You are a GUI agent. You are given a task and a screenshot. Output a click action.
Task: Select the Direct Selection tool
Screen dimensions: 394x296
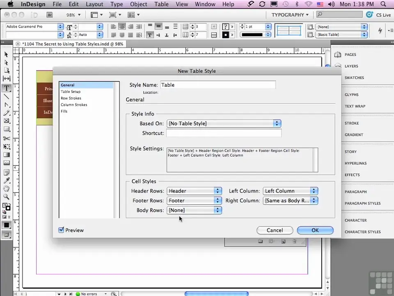6,62
